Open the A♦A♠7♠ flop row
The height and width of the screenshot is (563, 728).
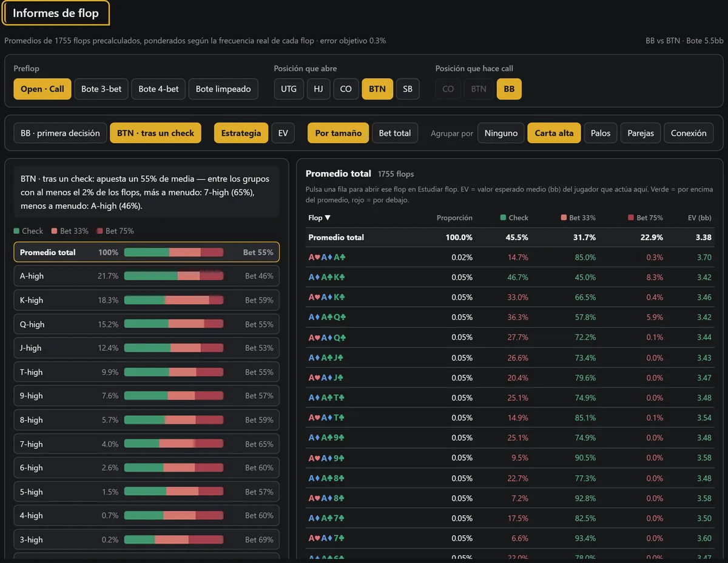point(510,518)
